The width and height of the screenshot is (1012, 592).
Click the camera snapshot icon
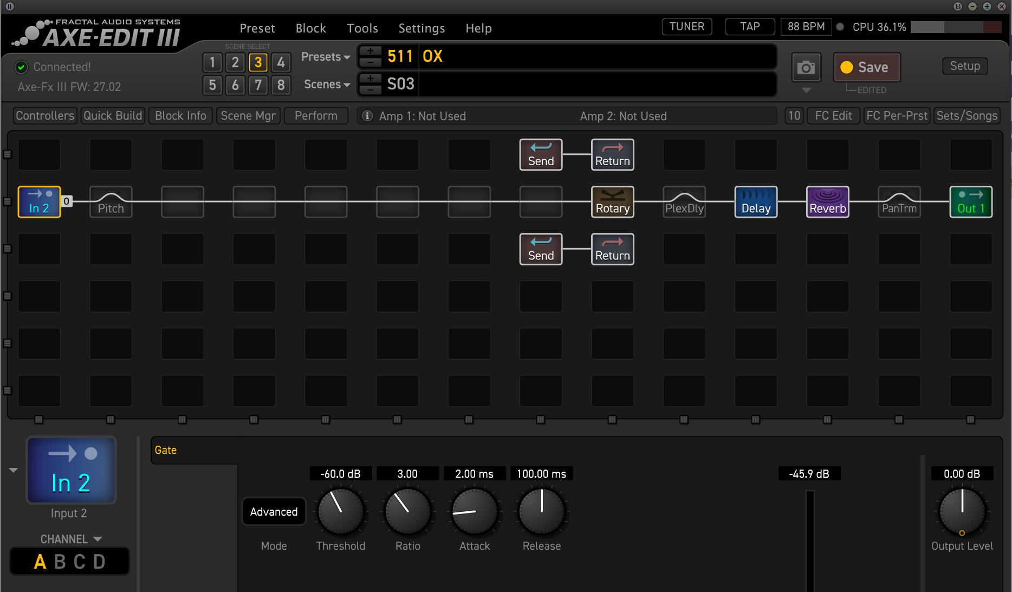tap(806, 67)
